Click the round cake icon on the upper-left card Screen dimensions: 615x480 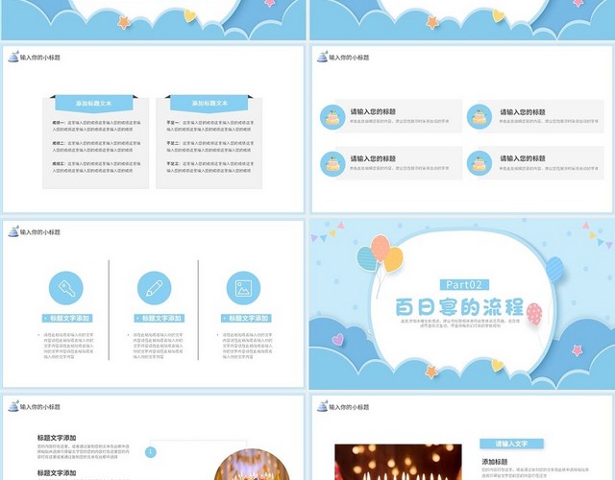[x=332, y=117]
